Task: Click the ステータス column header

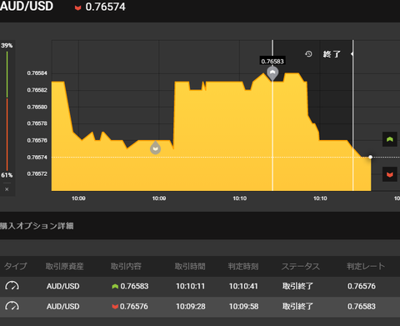Action: (301, 266)
